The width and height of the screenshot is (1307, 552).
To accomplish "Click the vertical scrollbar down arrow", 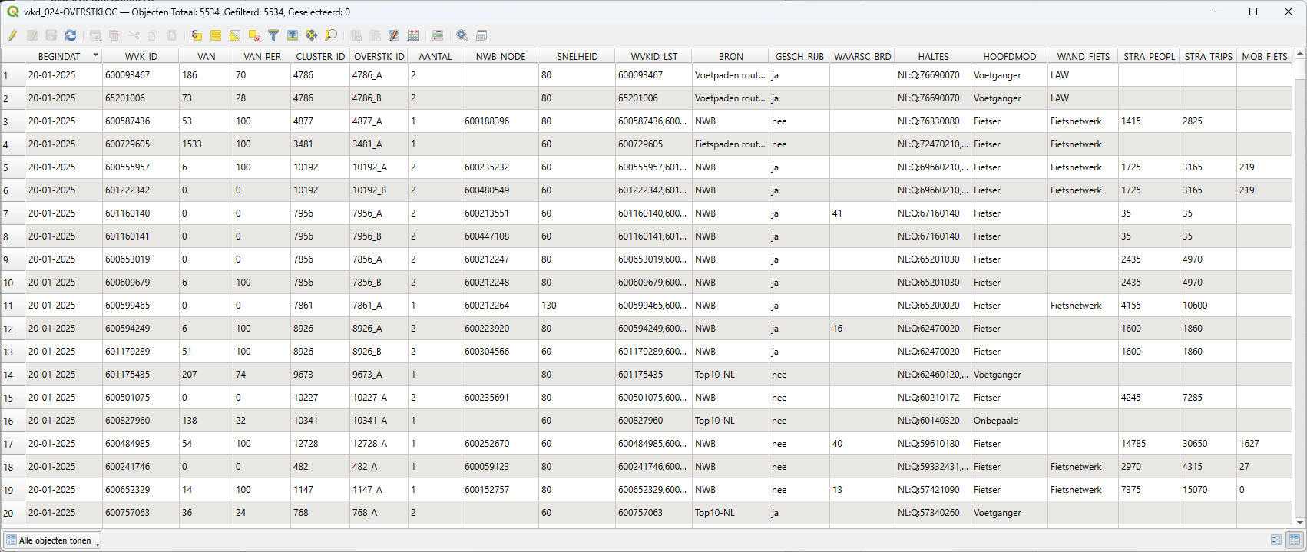I will click(x=1300, y=524).
